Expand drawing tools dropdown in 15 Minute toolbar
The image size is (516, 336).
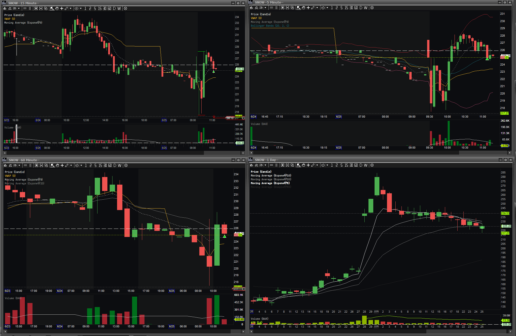(x=71, y=8)
